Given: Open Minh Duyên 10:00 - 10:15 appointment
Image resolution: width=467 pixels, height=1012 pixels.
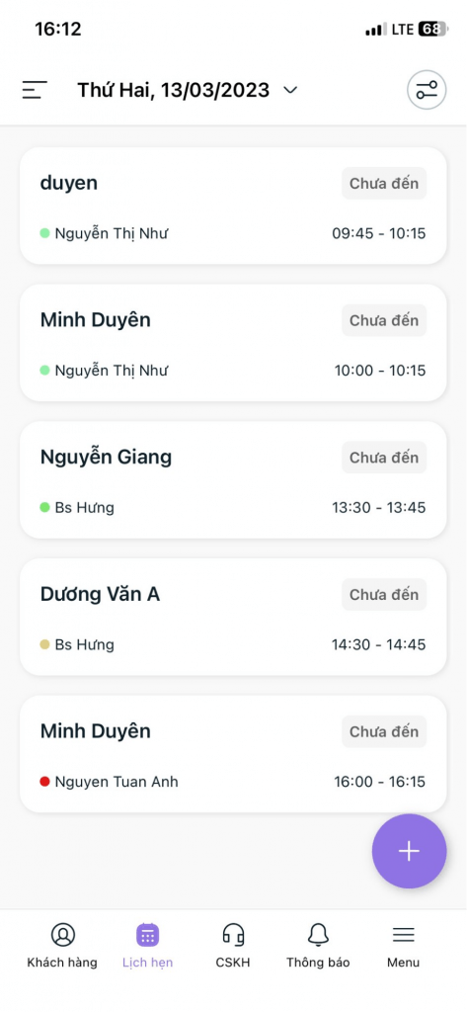Looking at the screenshot, I should [x=233, y=343].
